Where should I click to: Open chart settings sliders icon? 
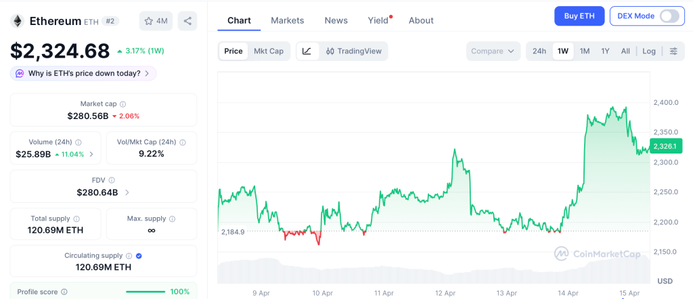click(x=673, y=51)
